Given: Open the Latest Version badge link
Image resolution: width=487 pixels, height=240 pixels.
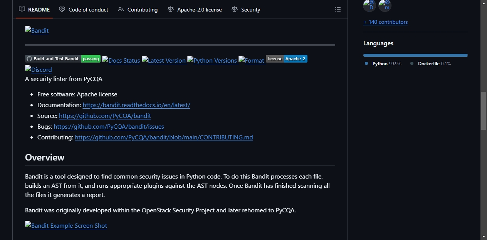Looking at the screenshot, I should pyautogui.click(x=164, y=60).
